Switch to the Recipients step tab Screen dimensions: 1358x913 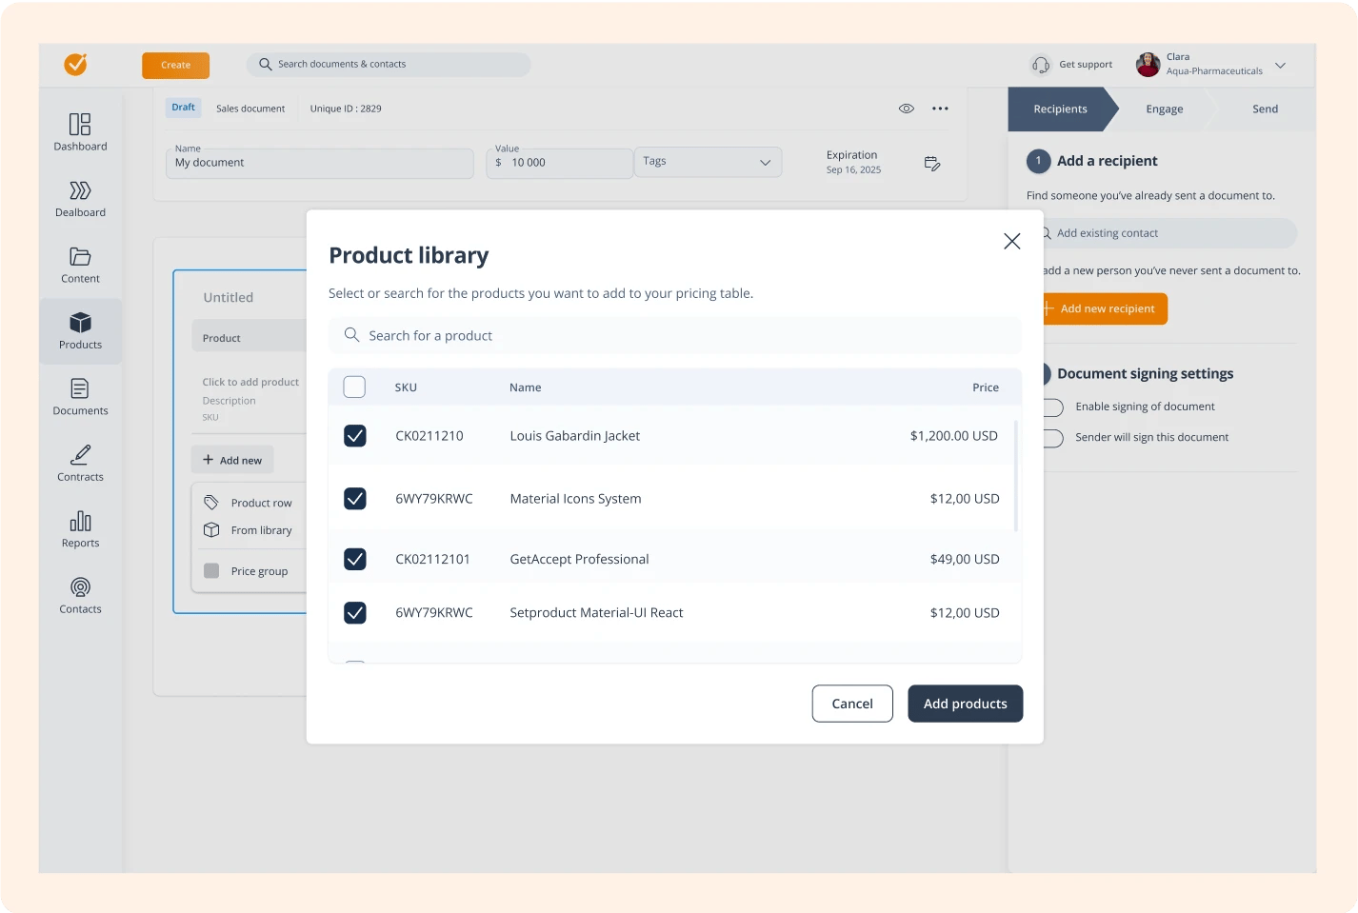1060,109
